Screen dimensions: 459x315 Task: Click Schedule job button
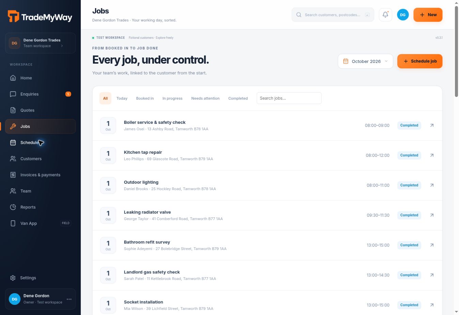click(x=420, y=61)
